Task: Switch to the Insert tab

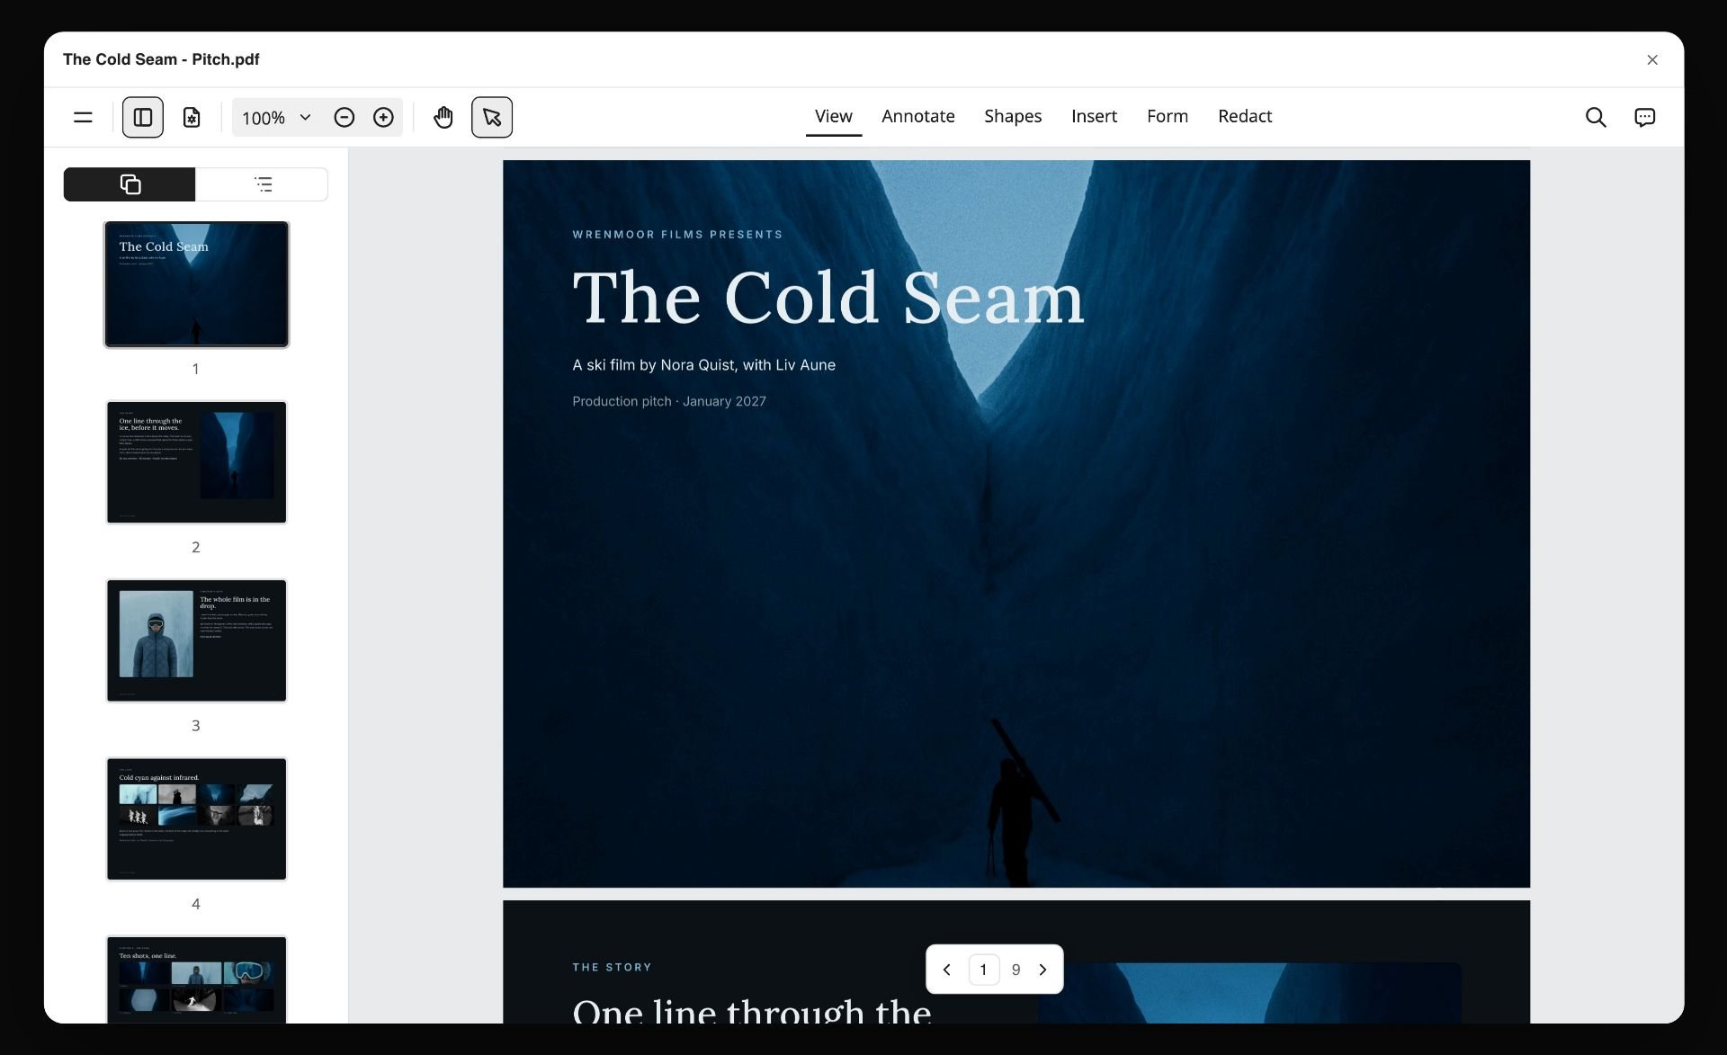Action: point(1094,116)
